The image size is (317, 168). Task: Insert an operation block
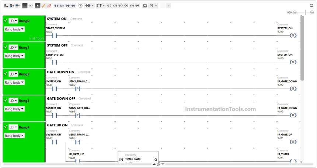(145, 6)
